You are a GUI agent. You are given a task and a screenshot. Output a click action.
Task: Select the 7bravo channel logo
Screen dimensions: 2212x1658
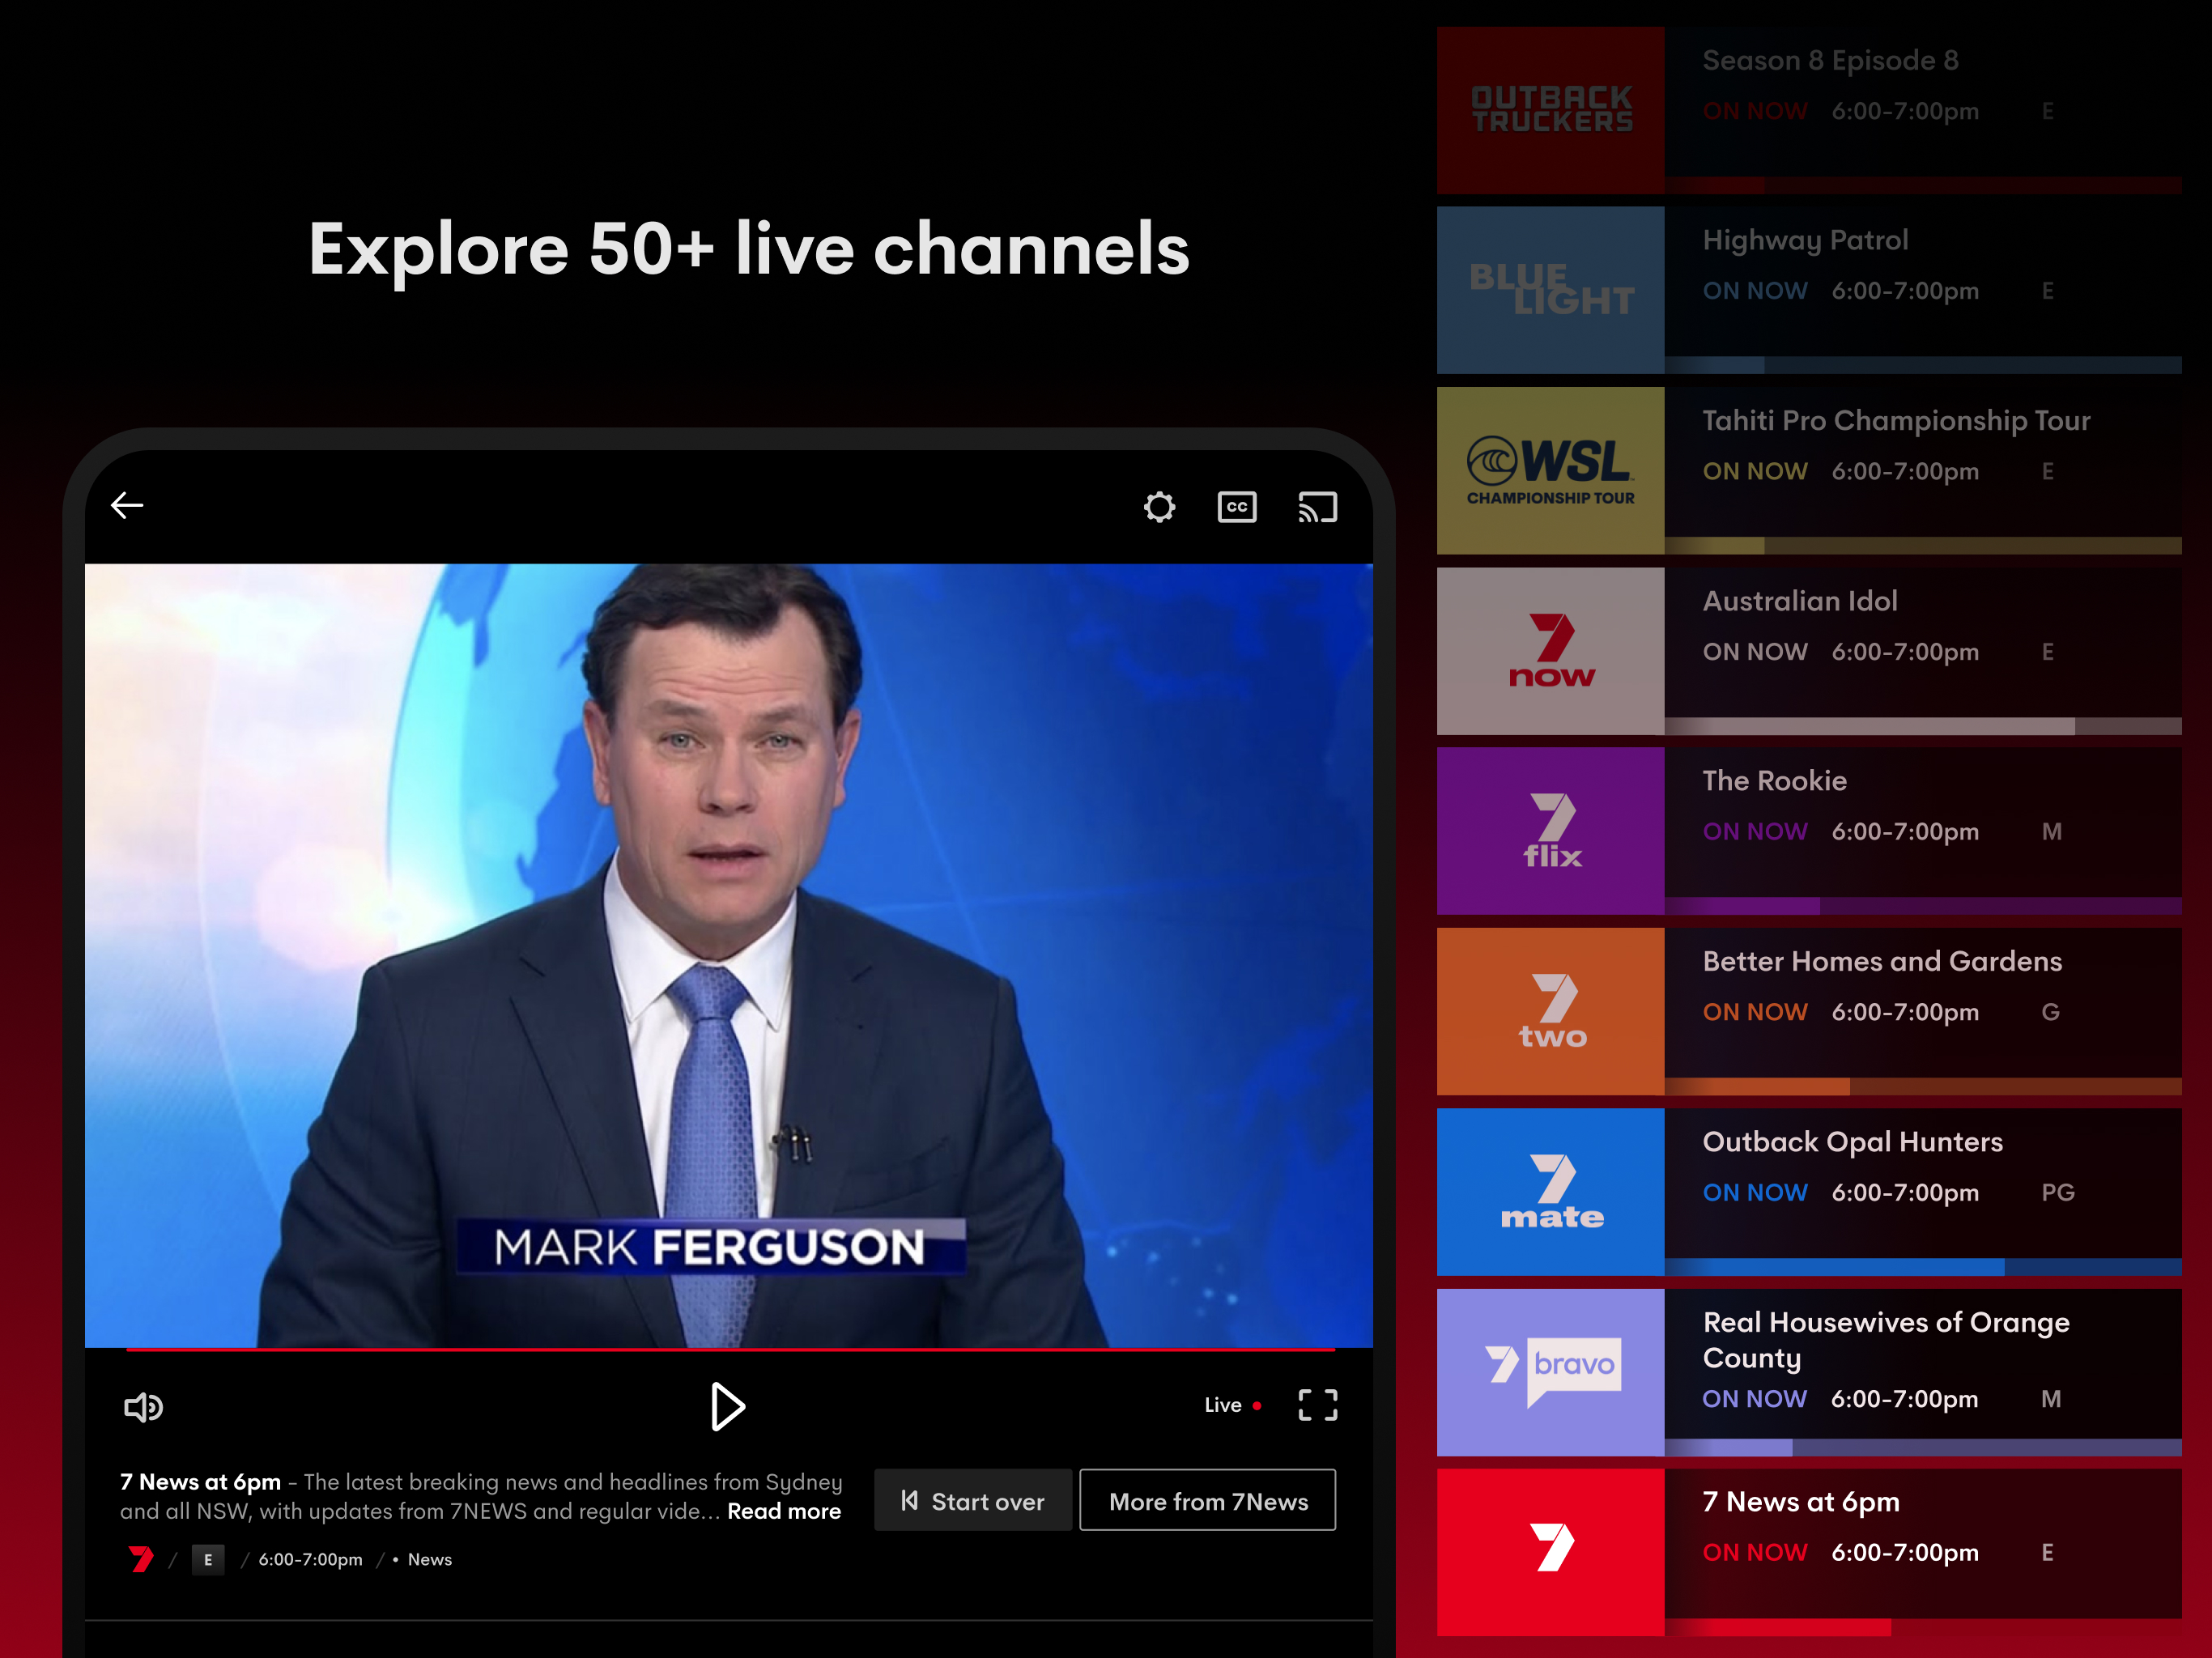point(1551,1372)
